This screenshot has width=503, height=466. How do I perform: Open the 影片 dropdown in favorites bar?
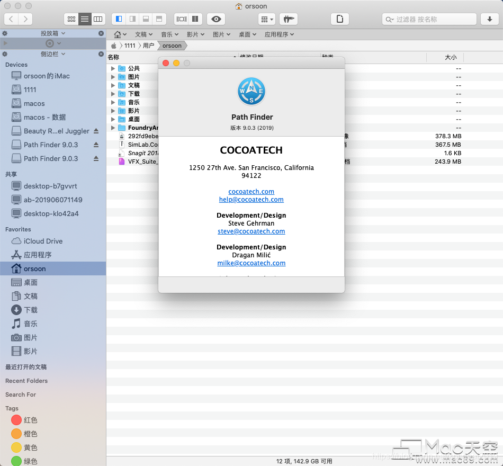click(x=195, y=34)
